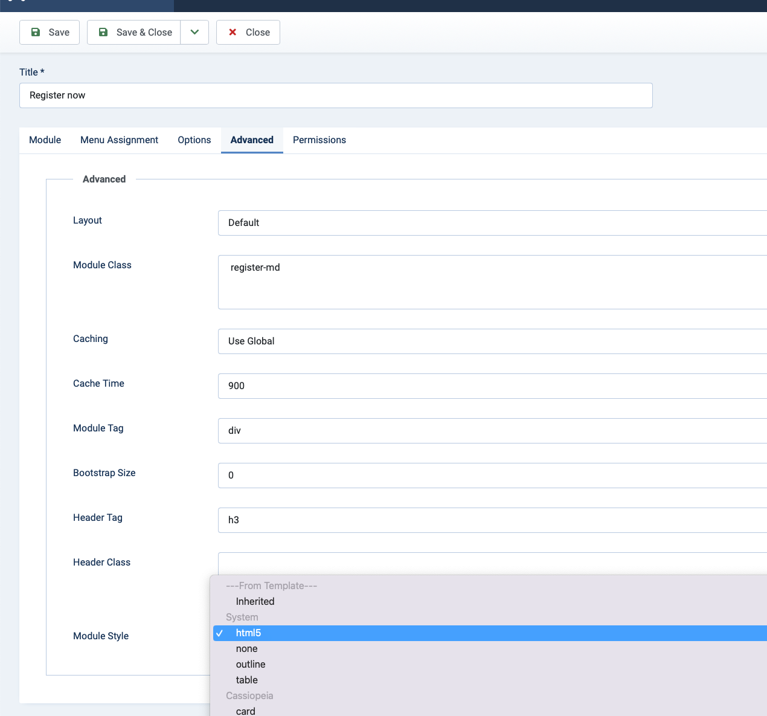The image size is (767, 716).
Task: Select 'table' module style option
Action: pos(246,680)
